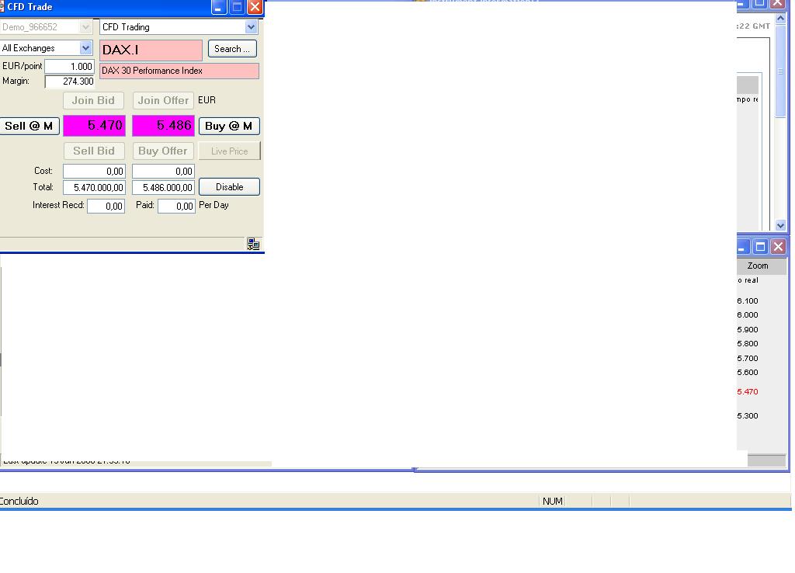Close the CFD Trade window
This screenshot has height=573, width=795.
tap(255, 7)
